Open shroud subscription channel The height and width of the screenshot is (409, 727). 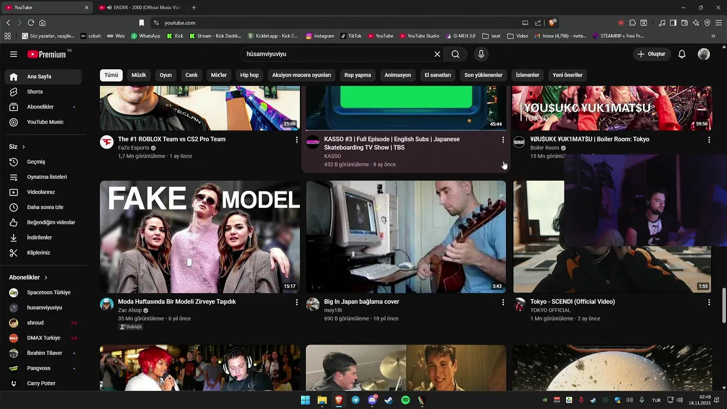[43, 323]
